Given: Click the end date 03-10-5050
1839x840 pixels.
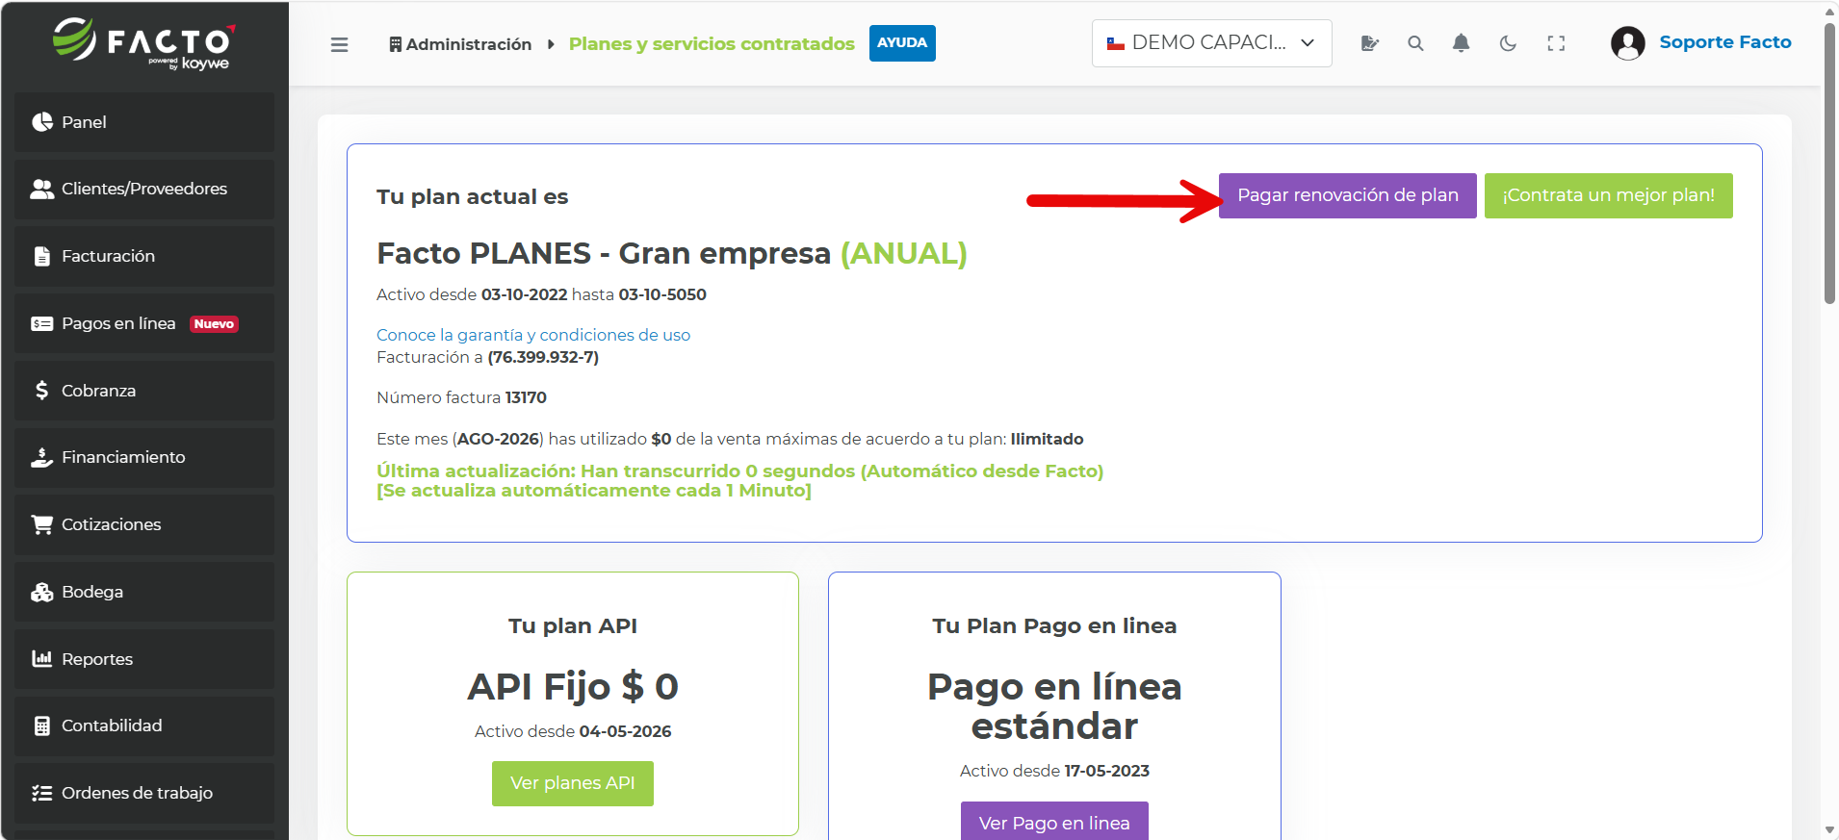Looking at the screenshot, I should (x=662, y=294).
